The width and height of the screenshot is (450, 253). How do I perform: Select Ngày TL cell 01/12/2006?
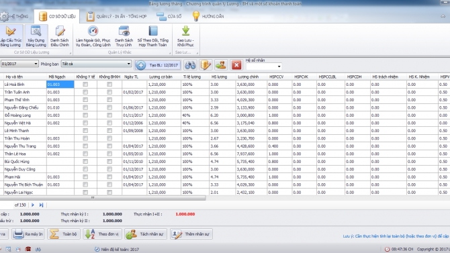(x=134, y=123)
